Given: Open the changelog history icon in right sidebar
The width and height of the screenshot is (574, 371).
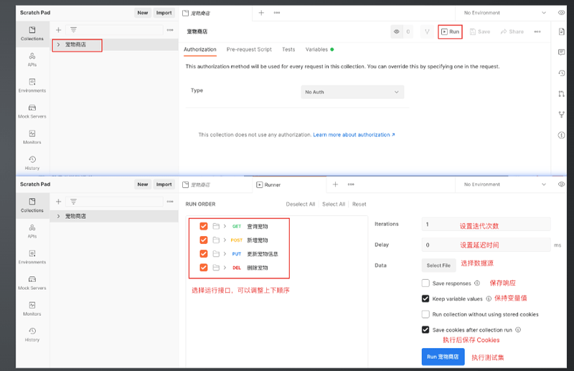Looking at the screenshot, I should (x=561, y=73).
